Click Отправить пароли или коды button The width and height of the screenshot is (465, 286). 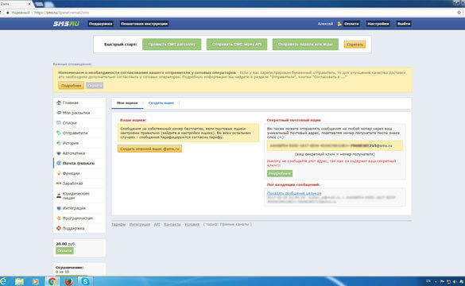point(305,44)
